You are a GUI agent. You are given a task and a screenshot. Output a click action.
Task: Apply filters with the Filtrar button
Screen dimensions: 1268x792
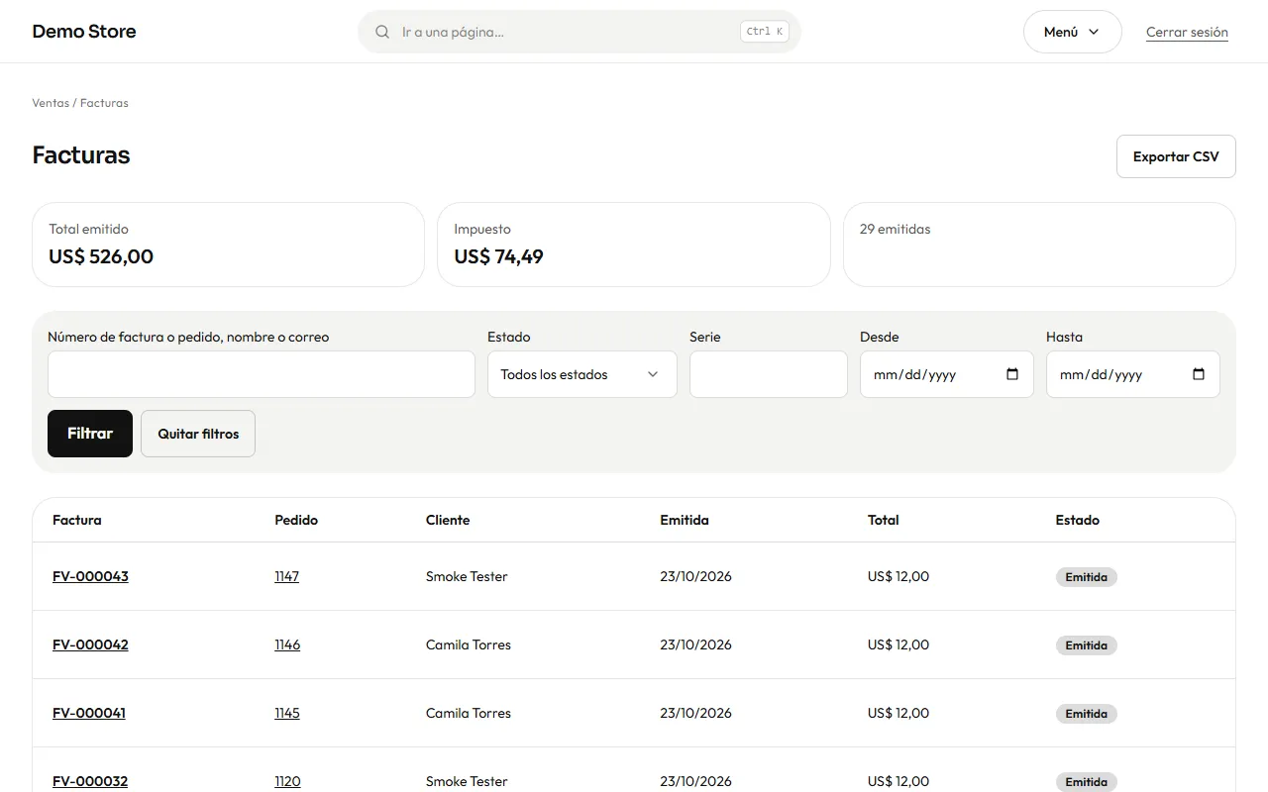(x=90, y=434)
